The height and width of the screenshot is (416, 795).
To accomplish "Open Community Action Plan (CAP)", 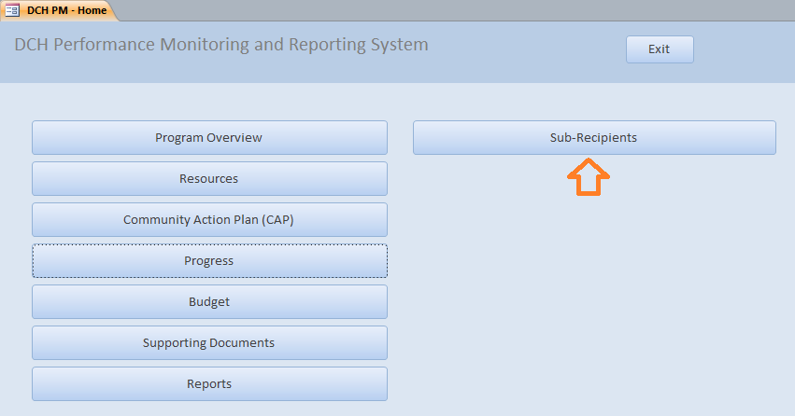I will (209, 219).
